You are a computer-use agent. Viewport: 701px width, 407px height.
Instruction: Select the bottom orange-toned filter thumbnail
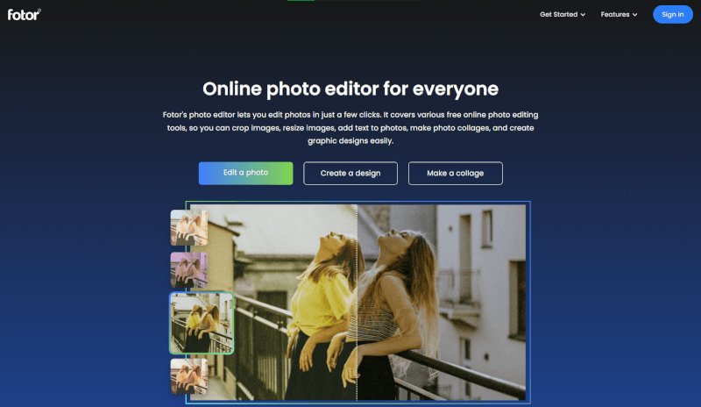click(x=188, y=376)
